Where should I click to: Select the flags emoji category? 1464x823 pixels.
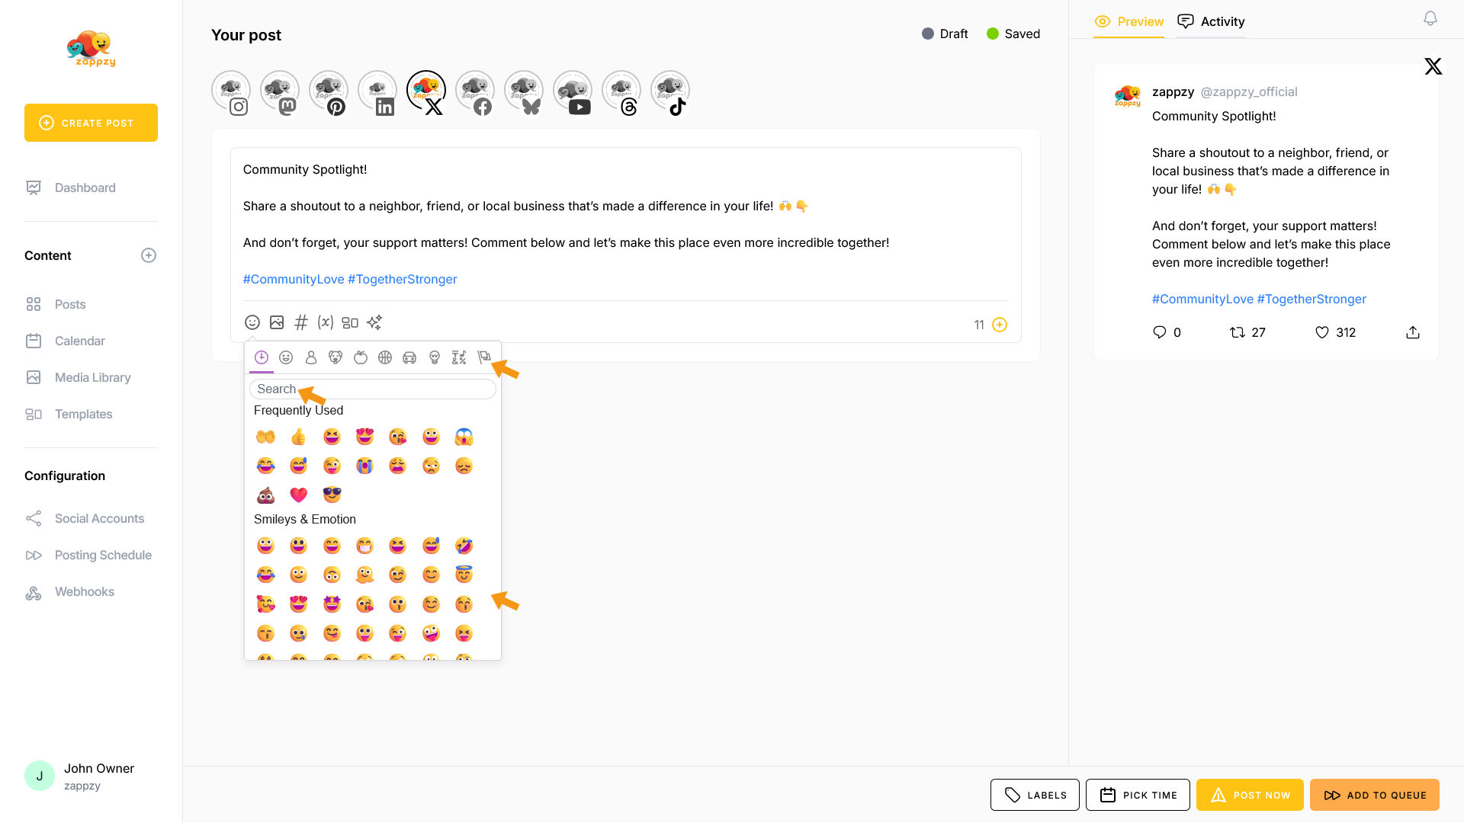point(483,357)
